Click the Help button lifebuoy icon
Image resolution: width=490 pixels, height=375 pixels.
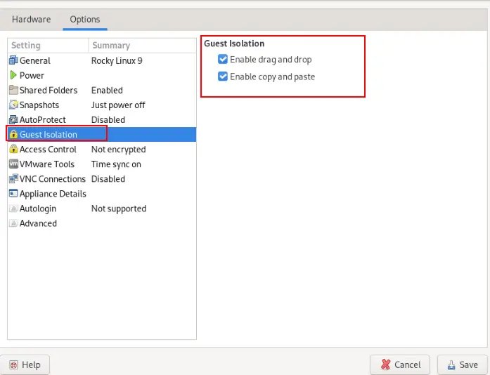tap(13, 364)
